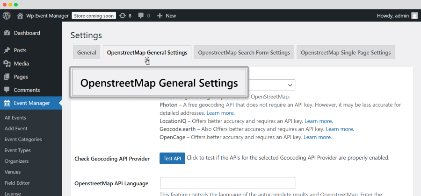The image size is (421, 196).
Task: Switch to the General tab
Action: (x=87, y=52)
